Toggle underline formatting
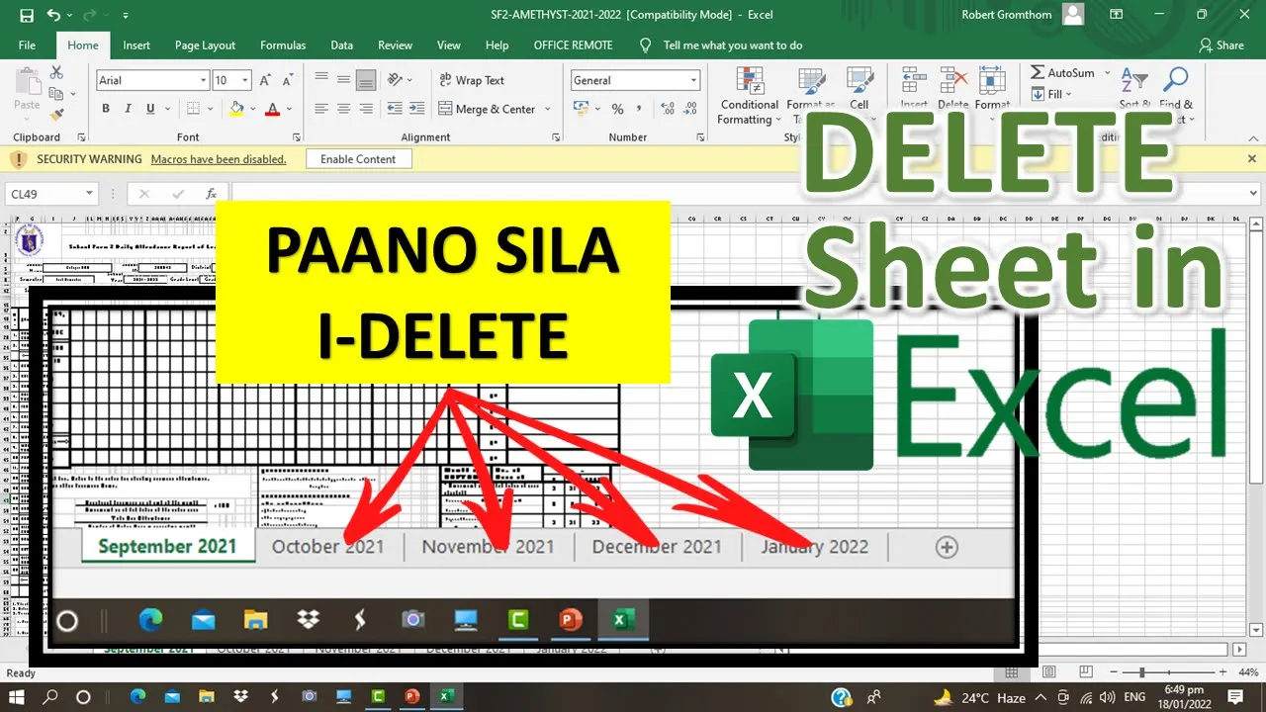The width and height of the screenshot is (1266, 712). click(x=151, y=109)
